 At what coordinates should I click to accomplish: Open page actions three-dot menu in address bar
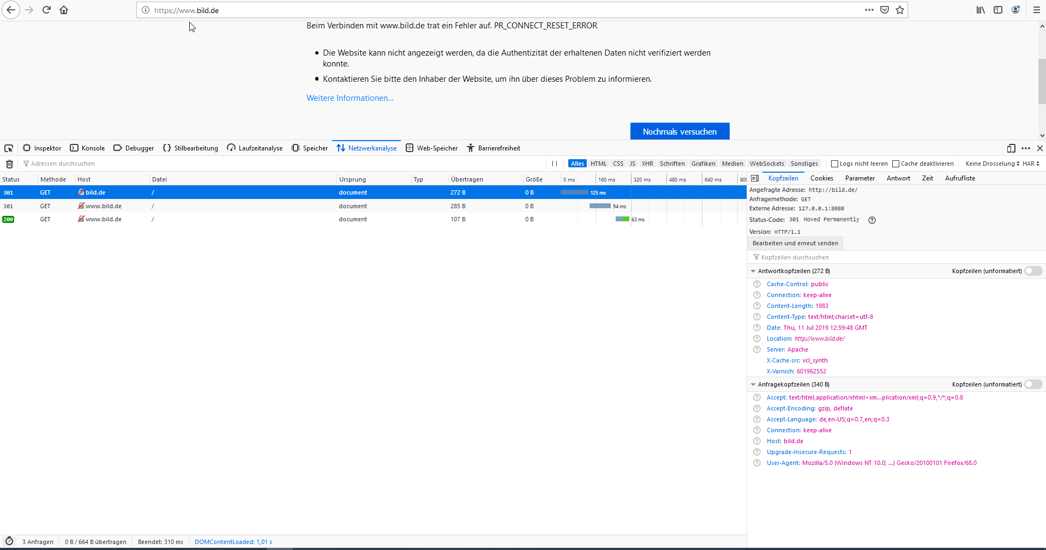click(x=869, y=10)
